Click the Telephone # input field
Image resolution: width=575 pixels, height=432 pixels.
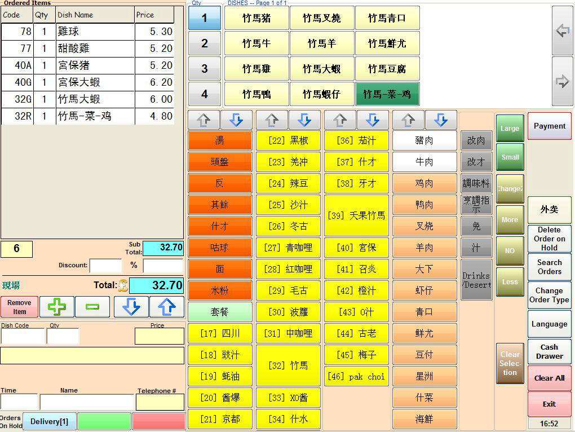(160, 402)
